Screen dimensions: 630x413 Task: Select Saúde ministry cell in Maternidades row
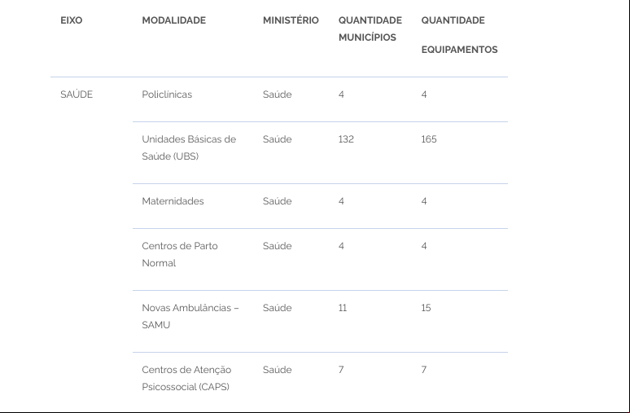tap(277, 201)
